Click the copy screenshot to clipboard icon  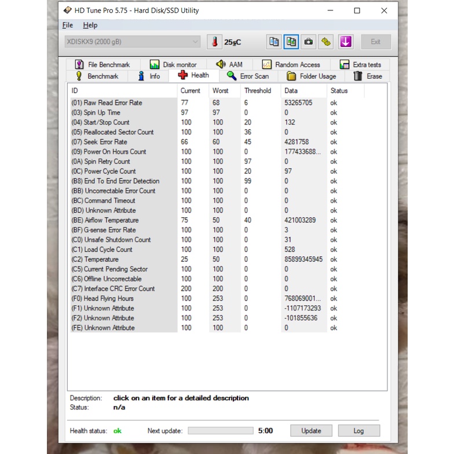click(291, 42)
